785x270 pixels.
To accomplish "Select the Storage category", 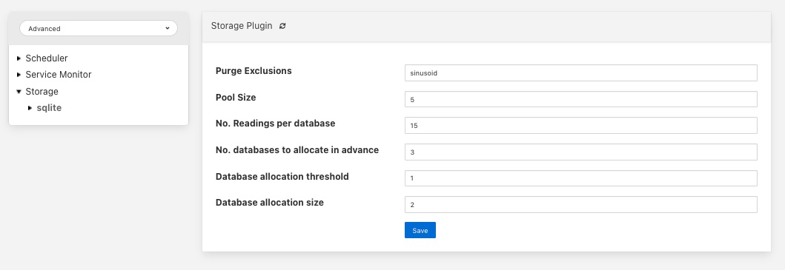I will 42,92.
